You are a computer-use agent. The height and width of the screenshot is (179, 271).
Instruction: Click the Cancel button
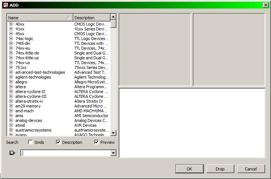[251, 169]
